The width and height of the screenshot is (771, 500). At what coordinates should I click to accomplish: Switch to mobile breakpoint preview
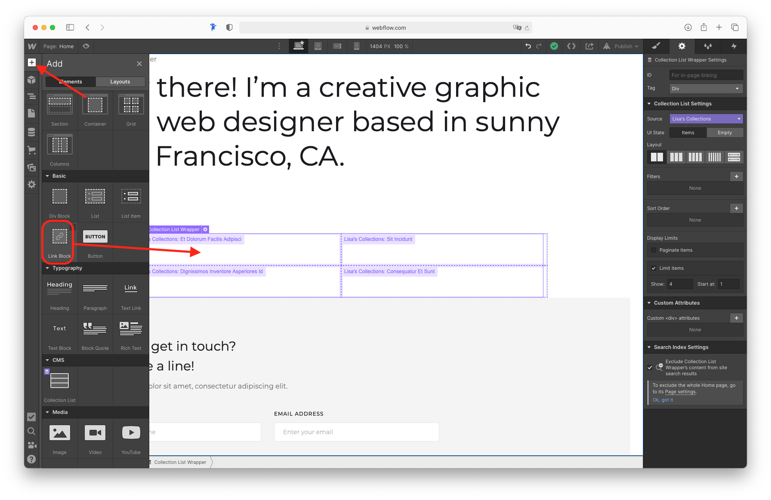click(357, 46)
